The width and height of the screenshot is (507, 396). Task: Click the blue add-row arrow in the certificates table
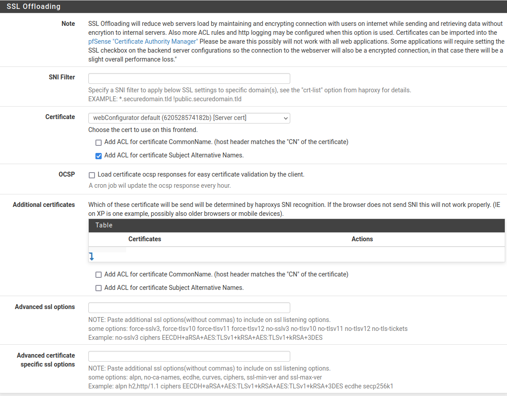pos(91,256)
